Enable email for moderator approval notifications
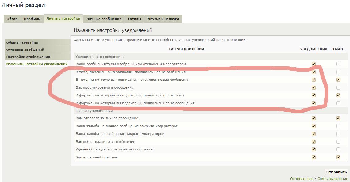 pos(338,64)
